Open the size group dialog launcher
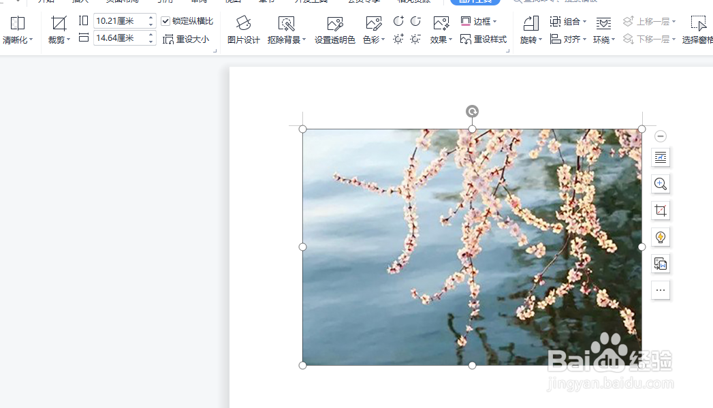The height and width of the screenshot is (408, 713). 215,51
